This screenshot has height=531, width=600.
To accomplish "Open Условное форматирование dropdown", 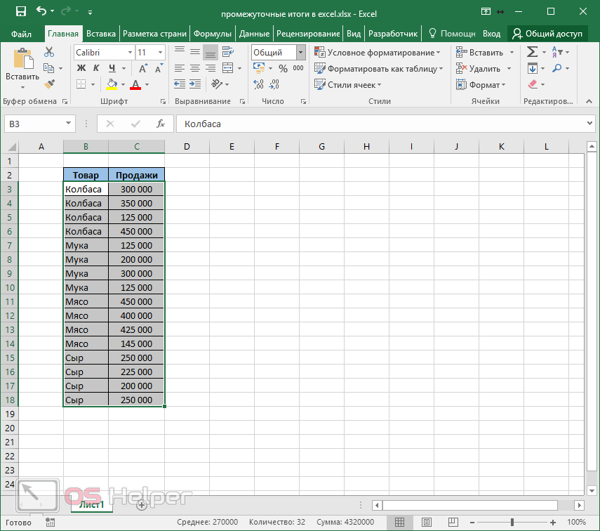I will coord(378,53).
